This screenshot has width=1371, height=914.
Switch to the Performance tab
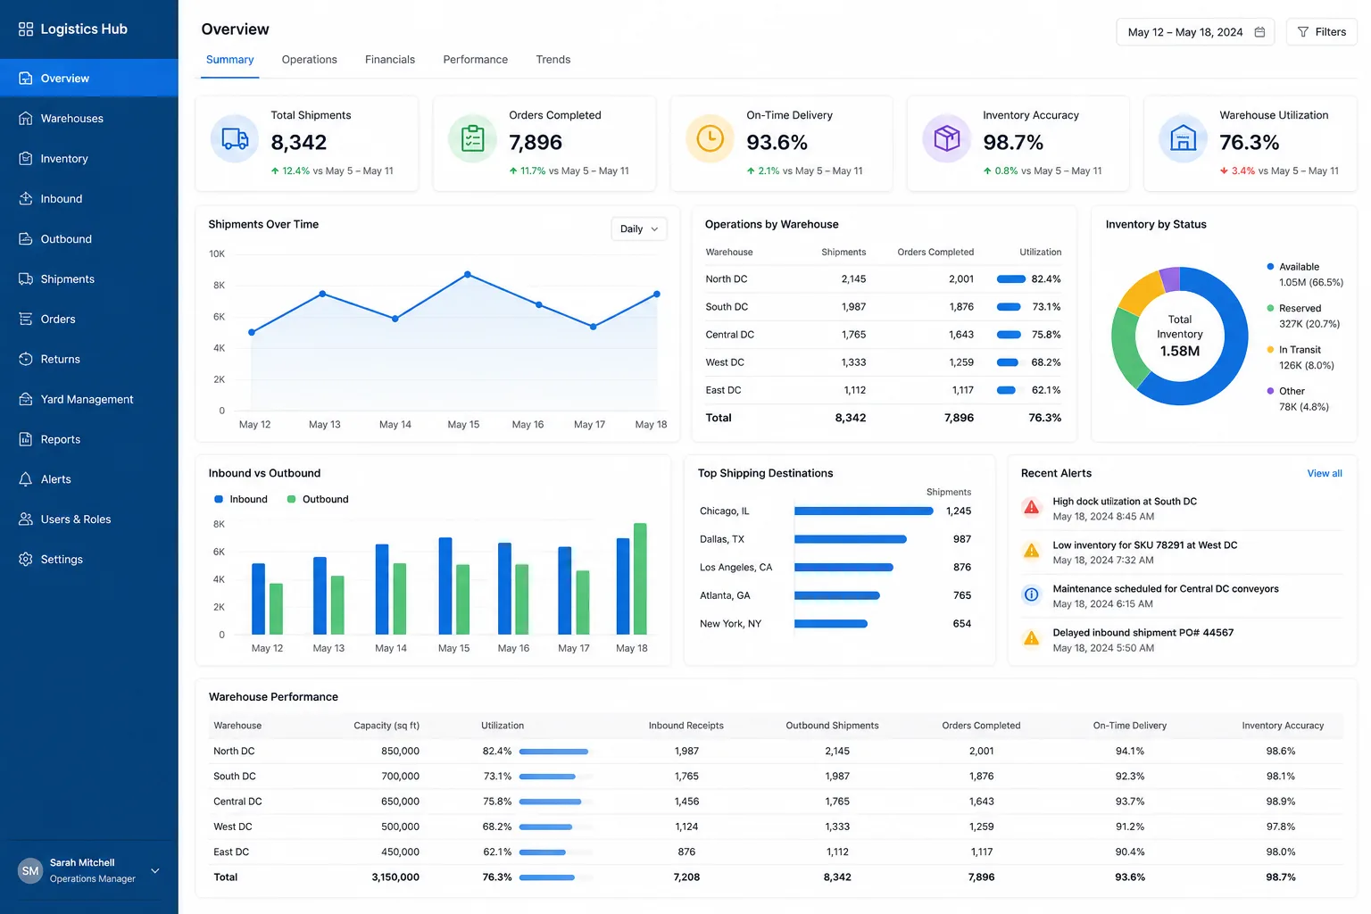point(476,60)
